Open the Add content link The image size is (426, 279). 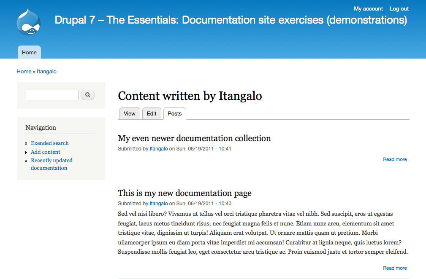click(x=46, y=152)
